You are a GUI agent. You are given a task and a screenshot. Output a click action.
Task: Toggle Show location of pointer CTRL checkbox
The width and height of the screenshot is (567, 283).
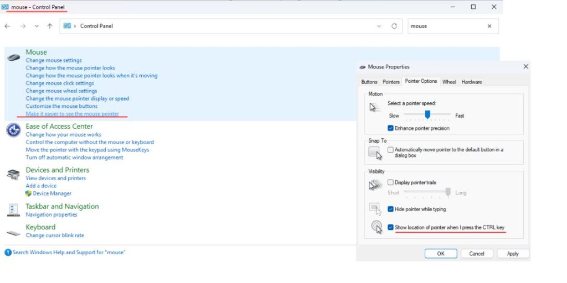(391, 227)
